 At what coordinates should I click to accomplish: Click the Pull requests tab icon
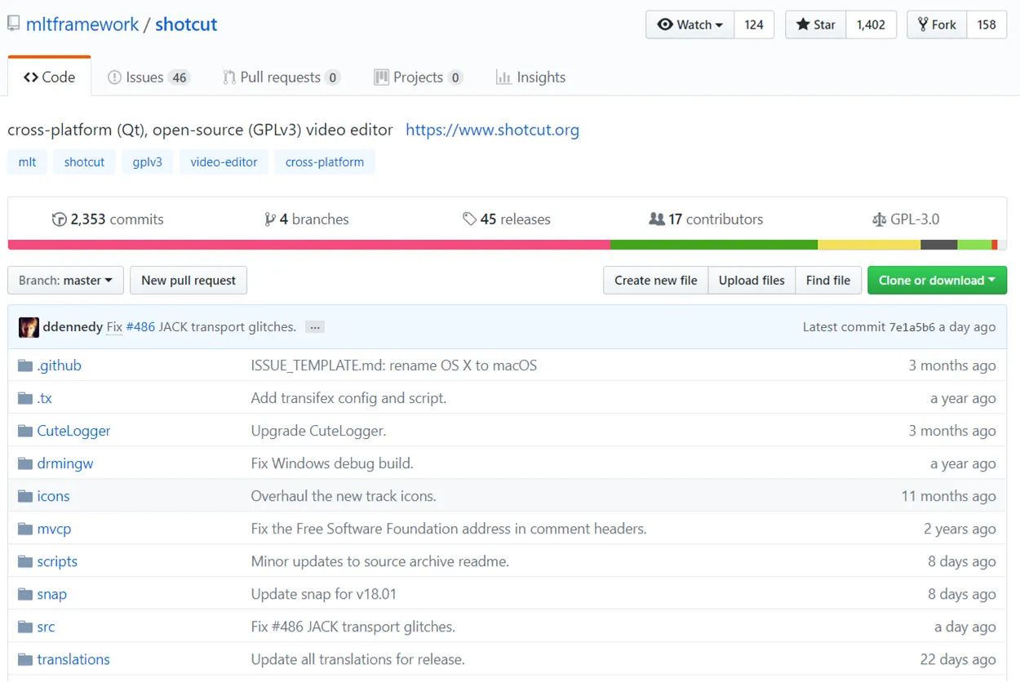230,77
